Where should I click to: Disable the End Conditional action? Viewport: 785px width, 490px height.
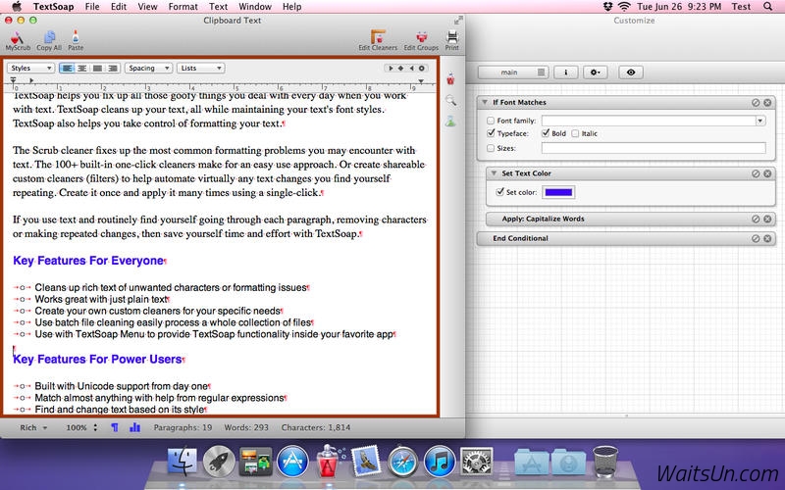[756, 238]
